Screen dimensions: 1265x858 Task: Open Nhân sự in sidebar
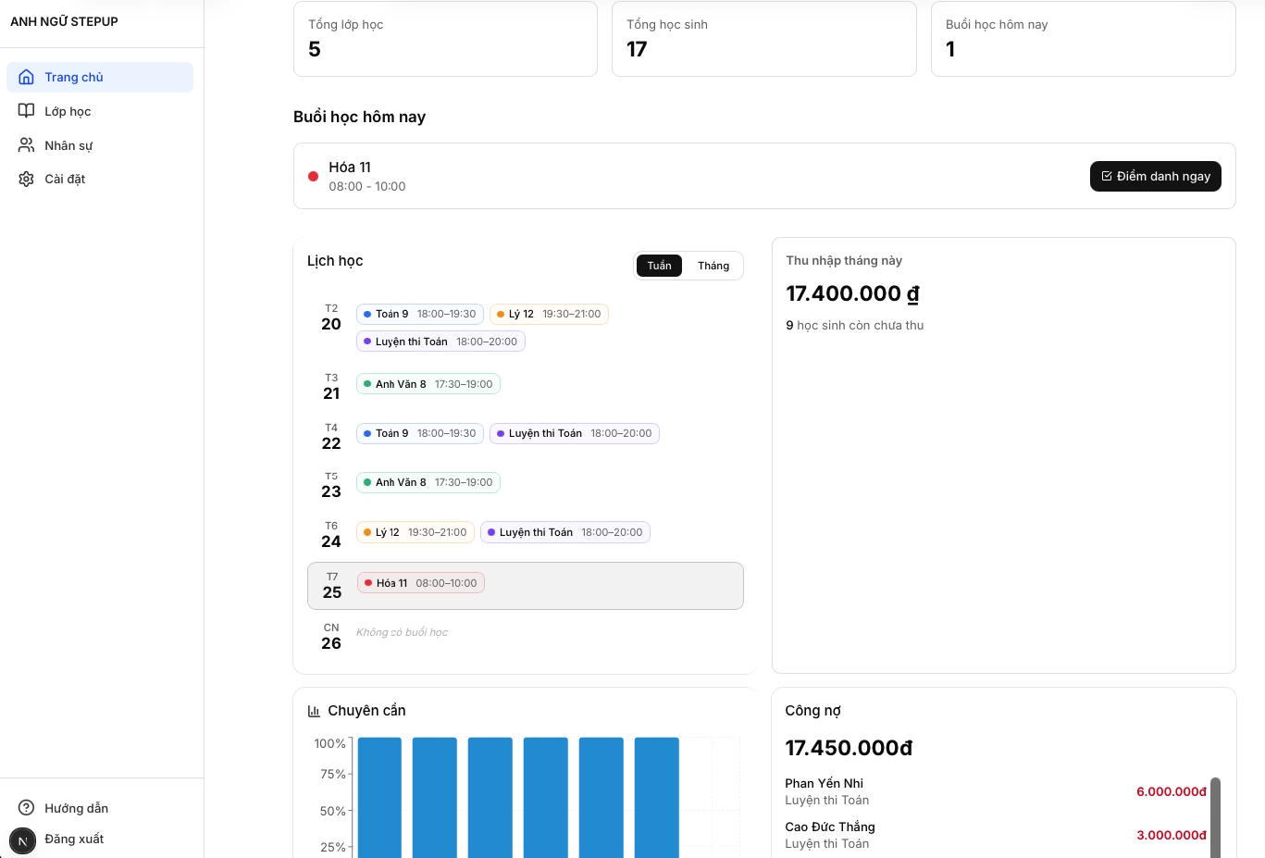pyautogui.click(x=100, y=145)
